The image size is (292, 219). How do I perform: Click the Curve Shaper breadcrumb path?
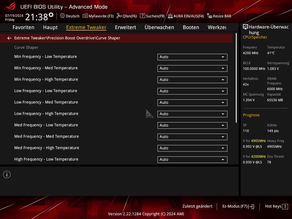(67, 38)
